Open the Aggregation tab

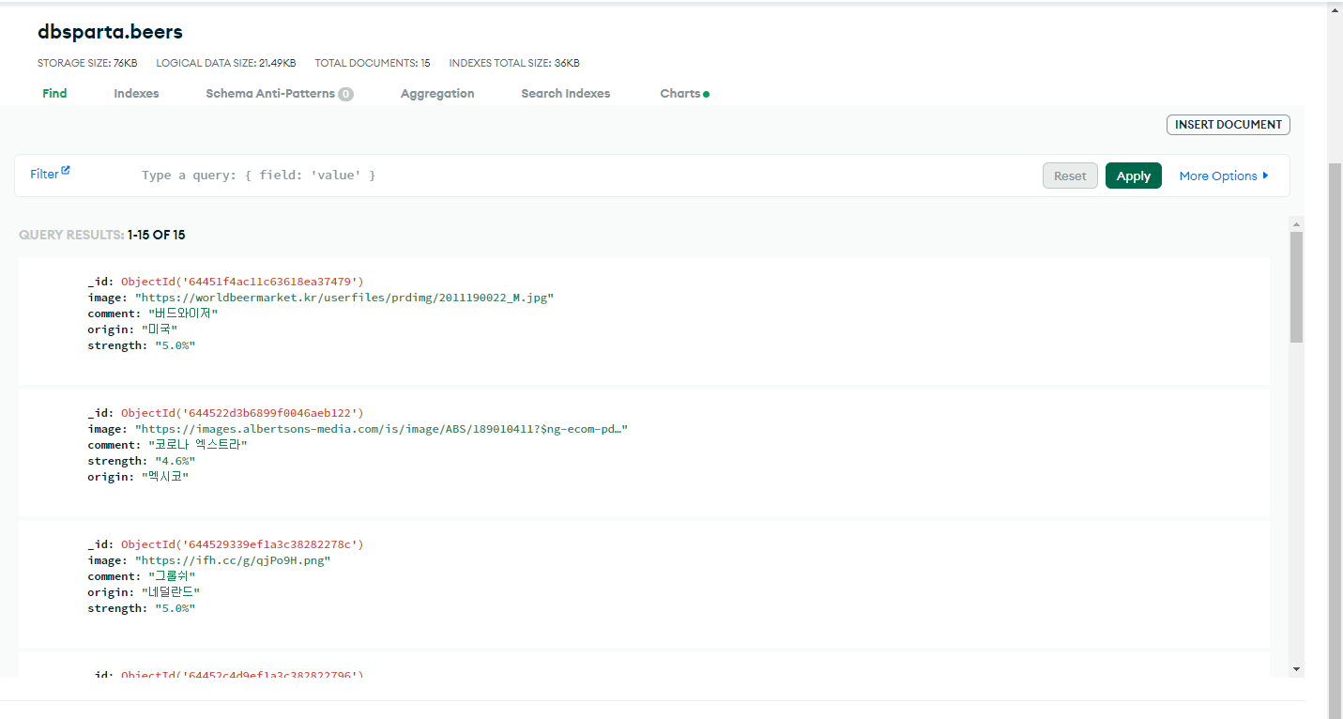pyautogui.click(x=437, y=93)
